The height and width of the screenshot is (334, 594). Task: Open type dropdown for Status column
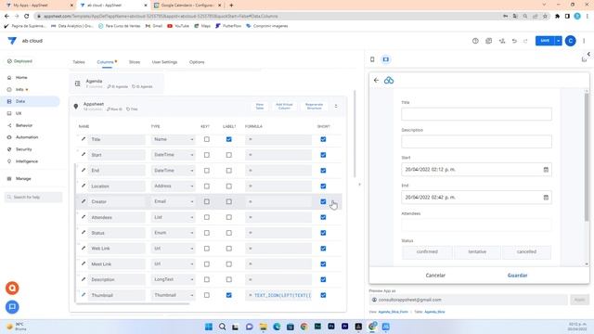[x=174, y=233]
